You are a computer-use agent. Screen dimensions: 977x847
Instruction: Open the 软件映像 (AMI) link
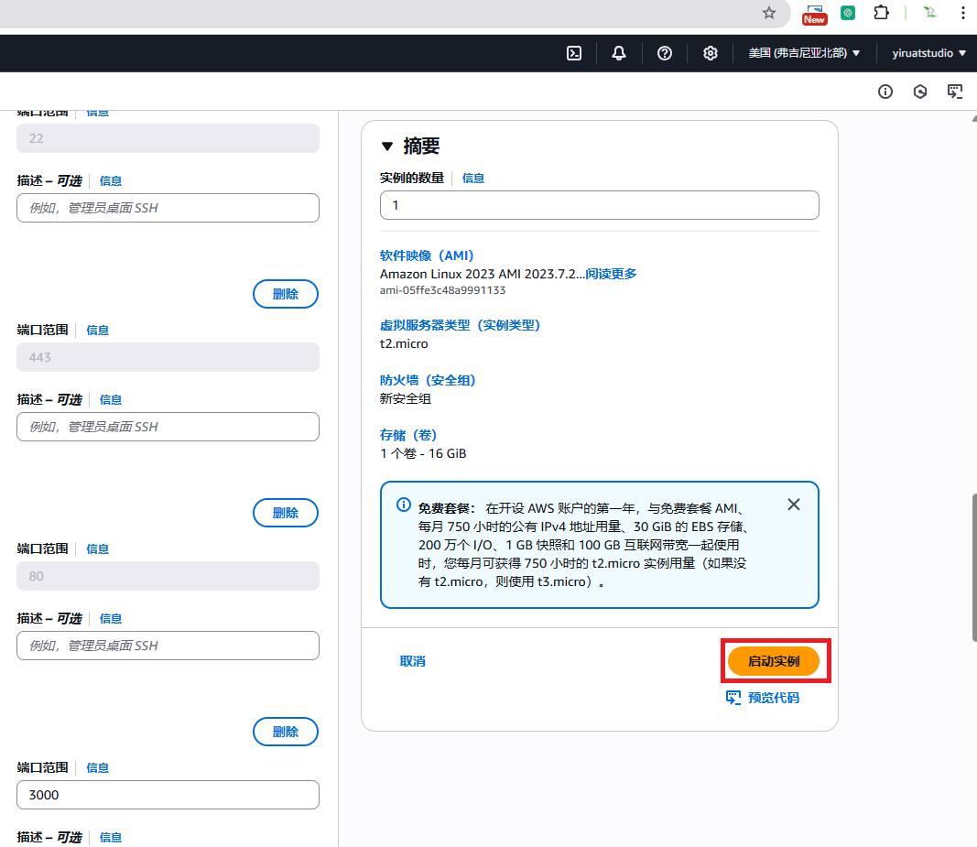point(427,255)
